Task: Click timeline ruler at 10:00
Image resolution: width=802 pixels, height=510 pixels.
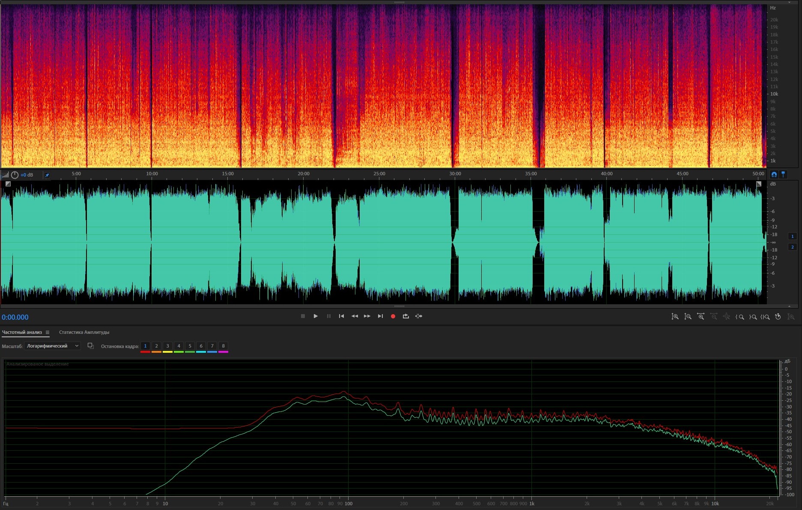Action: click(152, 174)
